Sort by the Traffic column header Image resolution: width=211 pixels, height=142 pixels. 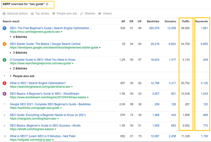[x=185, y=21]
